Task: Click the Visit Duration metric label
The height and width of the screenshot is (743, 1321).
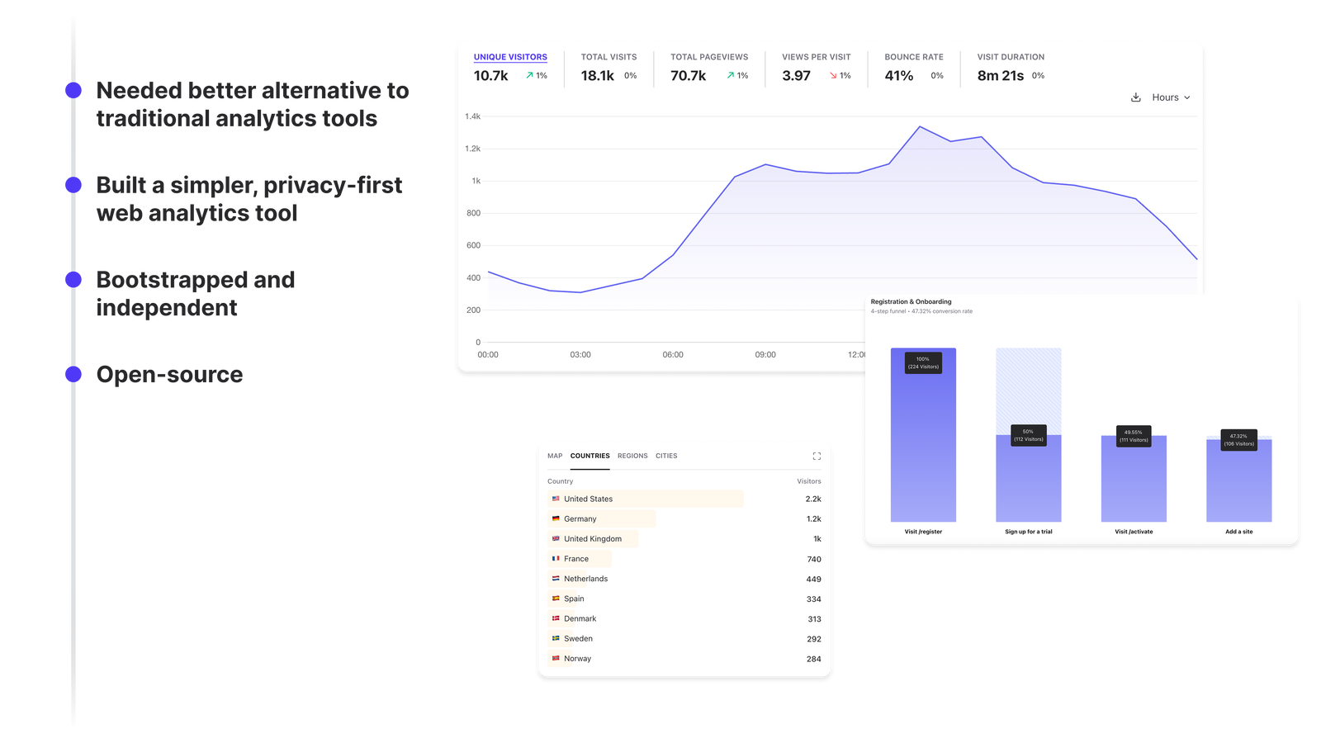Action: click(1010, 57)
